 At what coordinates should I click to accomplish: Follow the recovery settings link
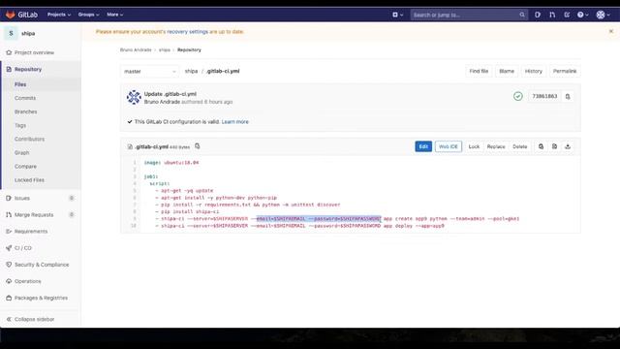tap(187, 32)
